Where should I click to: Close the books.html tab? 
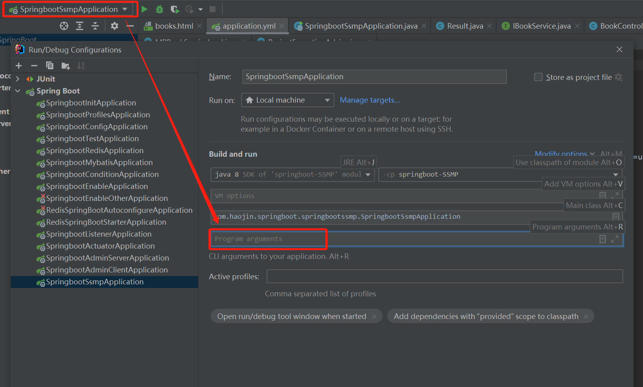coord(199,26)
